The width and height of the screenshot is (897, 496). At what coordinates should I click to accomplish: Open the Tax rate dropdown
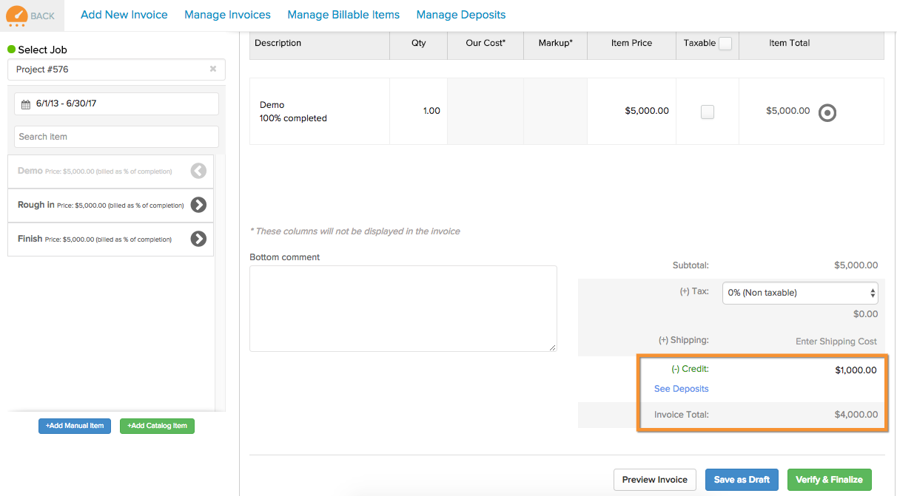point(800,293)
